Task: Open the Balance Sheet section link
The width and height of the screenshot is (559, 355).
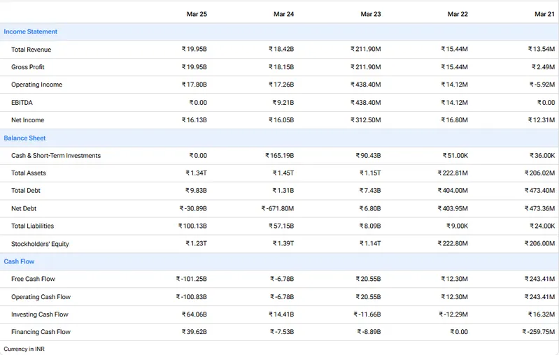Action: 24,138
